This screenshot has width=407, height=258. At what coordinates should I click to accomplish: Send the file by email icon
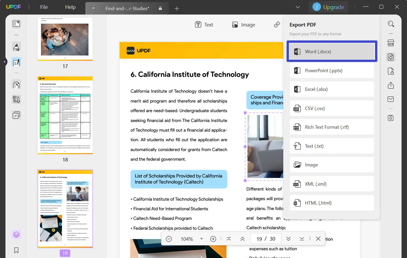click(x=391, y=99)
